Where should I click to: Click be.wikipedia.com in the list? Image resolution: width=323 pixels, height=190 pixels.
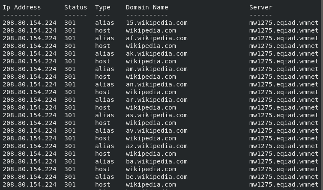[156, 177]
